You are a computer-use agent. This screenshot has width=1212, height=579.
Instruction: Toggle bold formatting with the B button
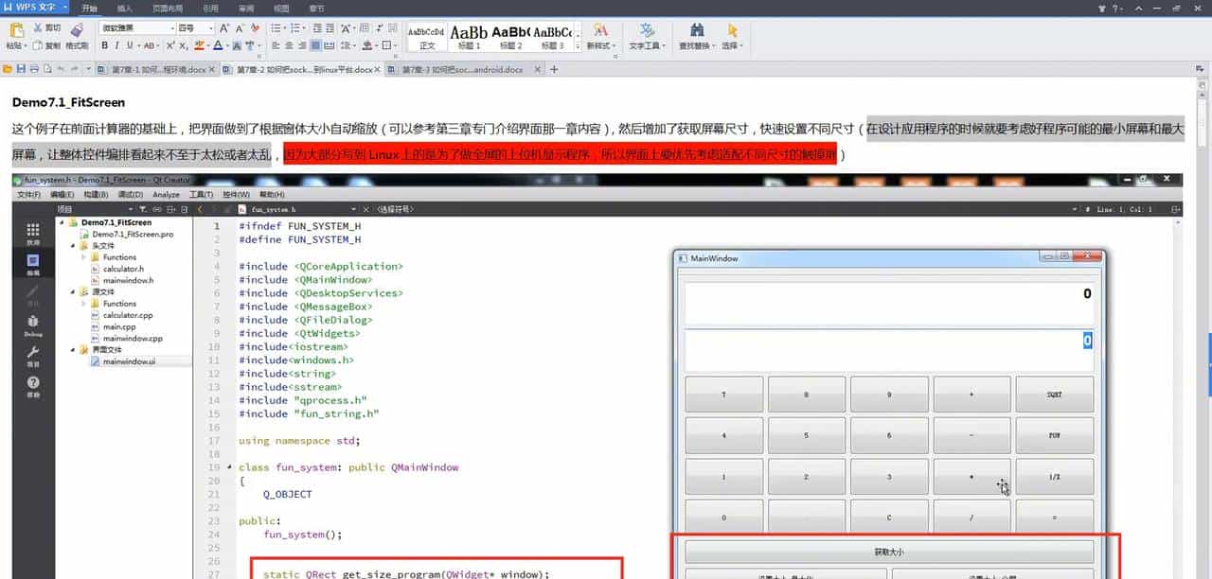click(x=104, y=45)
